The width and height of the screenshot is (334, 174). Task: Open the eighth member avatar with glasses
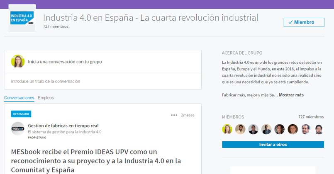pos(319,129)
